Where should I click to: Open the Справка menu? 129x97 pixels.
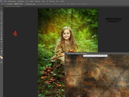pos(62,1)
